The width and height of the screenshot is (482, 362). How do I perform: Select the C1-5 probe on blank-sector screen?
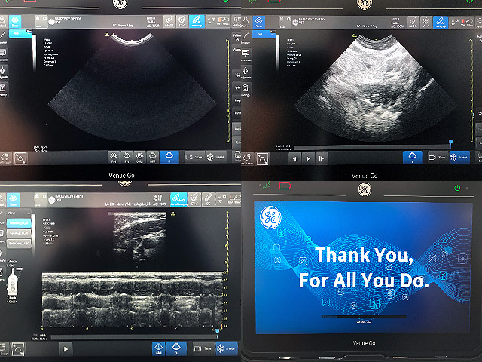[x=182, y=22]
